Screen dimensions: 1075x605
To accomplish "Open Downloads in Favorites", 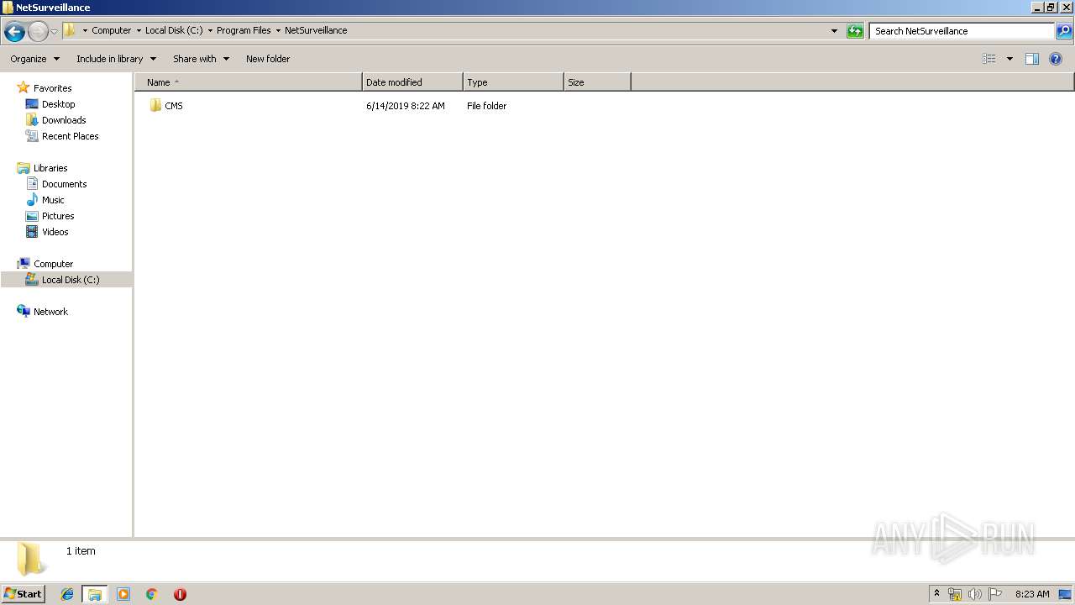I will pos(55,120).
